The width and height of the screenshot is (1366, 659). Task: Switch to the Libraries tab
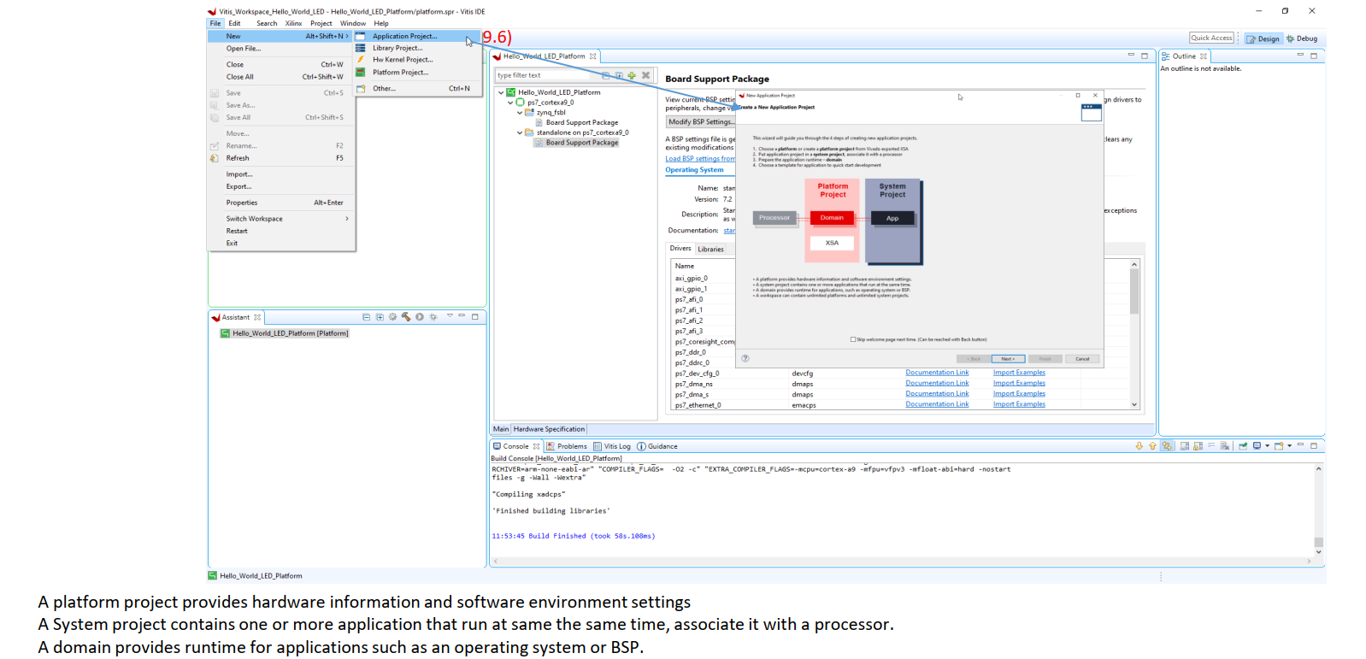click(710, 250)
